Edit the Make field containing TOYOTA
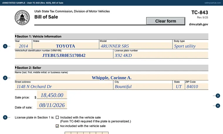The height and width of the screenshot is (134, 223). click(x=65, y=46)
